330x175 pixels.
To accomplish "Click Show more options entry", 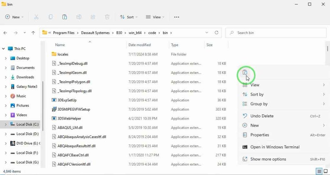I will pos(268,159).
